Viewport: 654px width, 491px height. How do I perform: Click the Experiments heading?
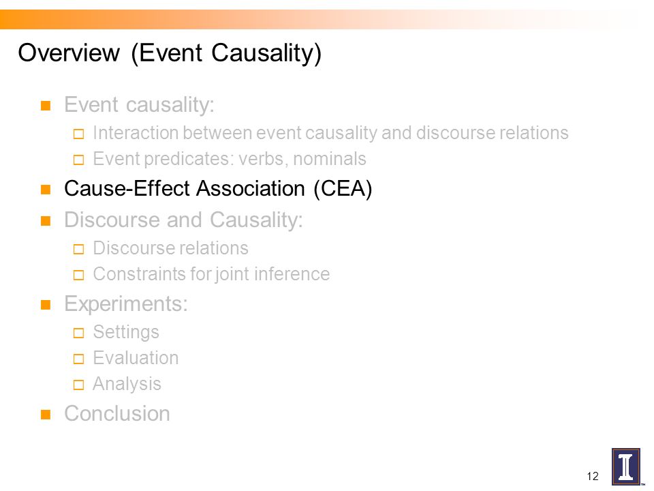[x=125, y=304]
